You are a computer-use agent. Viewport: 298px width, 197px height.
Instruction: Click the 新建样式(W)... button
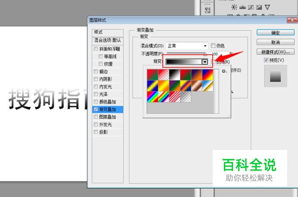coord(275,52)
